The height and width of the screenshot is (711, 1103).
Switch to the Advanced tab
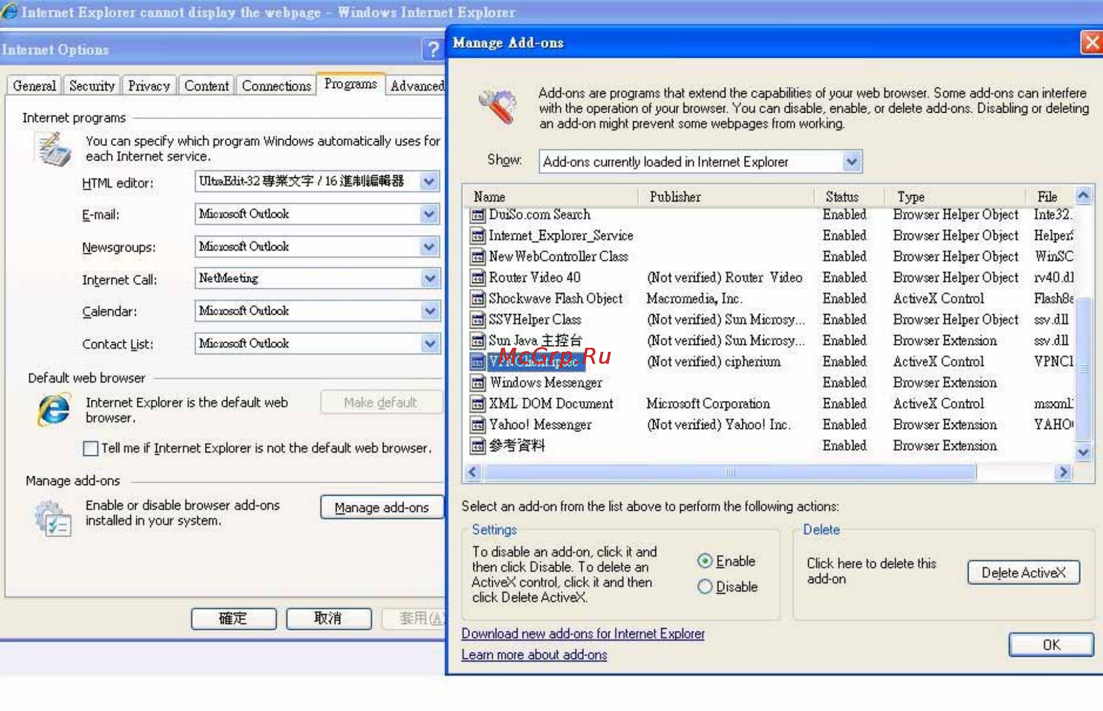coord(417,86)
